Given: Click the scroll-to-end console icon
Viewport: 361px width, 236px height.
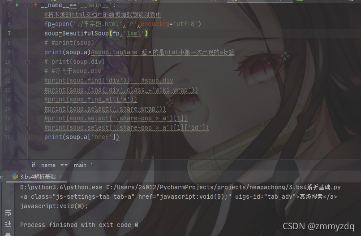Looking at the screenshot, I should 8,224.
